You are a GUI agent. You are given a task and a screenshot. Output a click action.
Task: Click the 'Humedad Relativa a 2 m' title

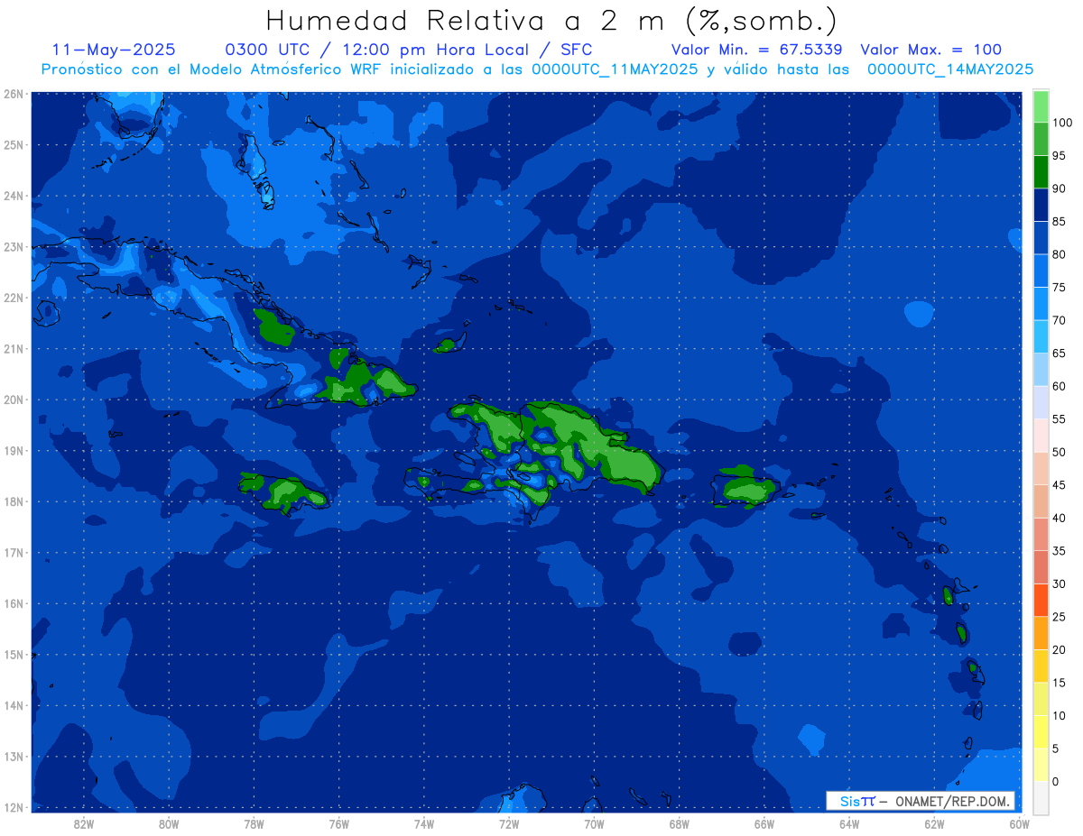pos(551,20)
